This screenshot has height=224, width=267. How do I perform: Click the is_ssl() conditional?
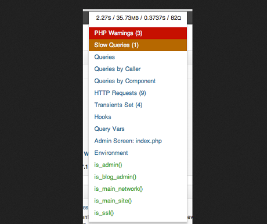coord(138,213)
